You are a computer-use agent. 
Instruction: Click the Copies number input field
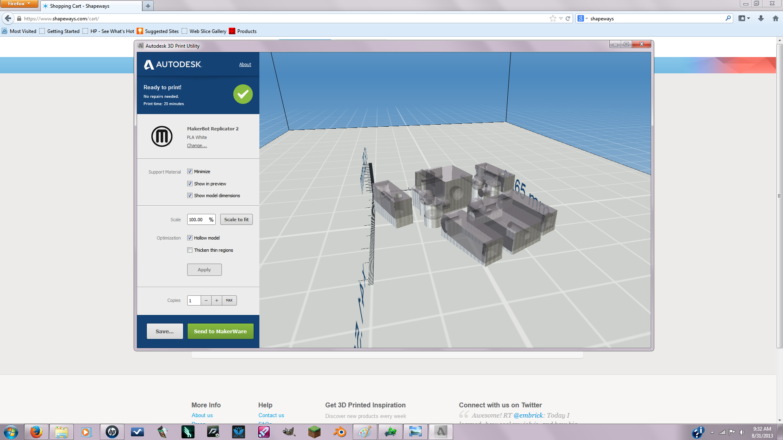[x=194, y=301]
